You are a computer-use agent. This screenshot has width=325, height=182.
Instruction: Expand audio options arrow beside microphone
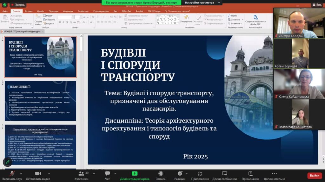coord(21,173)
